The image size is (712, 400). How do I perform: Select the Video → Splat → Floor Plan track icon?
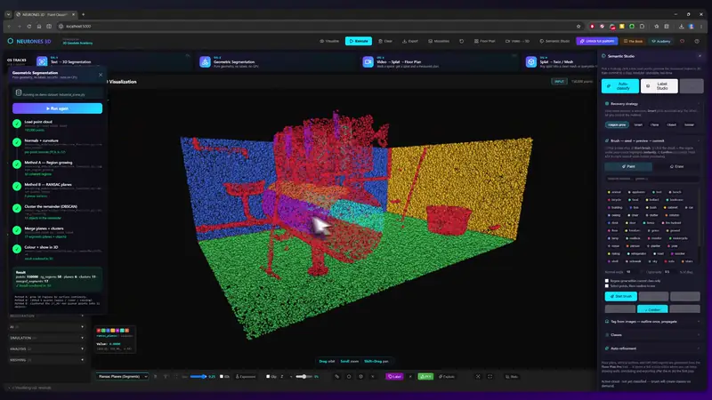pyautogui.click(x=368, y=61)
